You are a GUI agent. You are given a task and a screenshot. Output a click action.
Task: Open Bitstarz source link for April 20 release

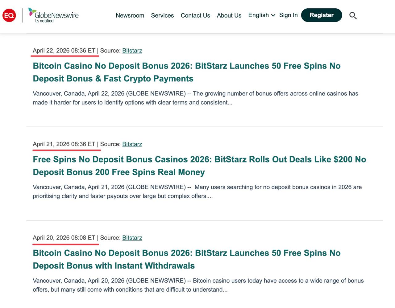(132, 238)
